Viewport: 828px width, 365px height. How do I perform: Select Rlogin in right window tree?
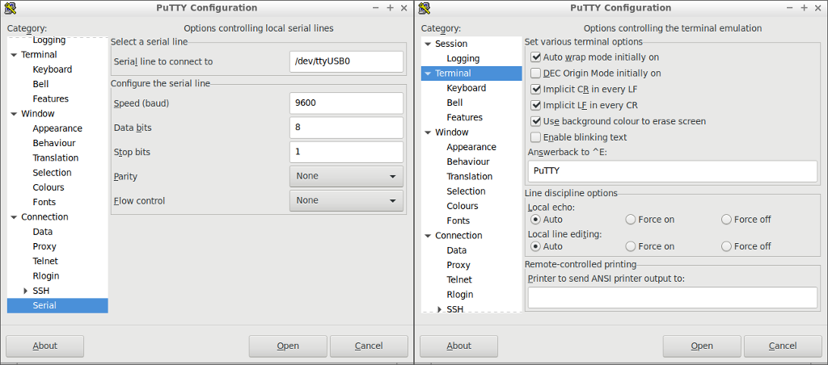point(460,295)
